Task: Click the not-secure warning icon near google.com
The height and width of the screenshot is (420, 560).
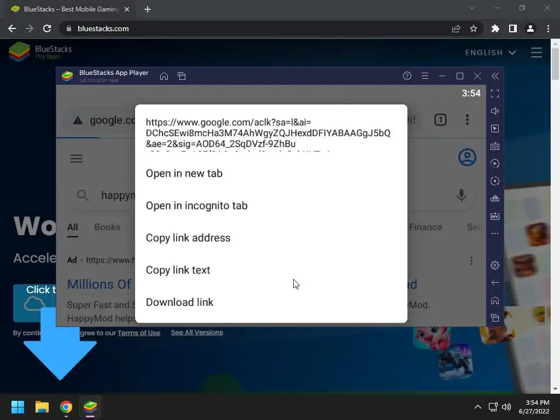Action: point(78,120)
